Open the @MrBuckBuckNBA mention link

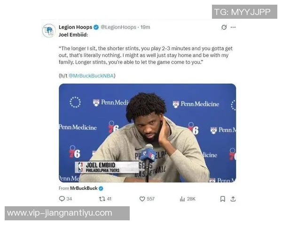pyautogui.click(x=91, y=76)
